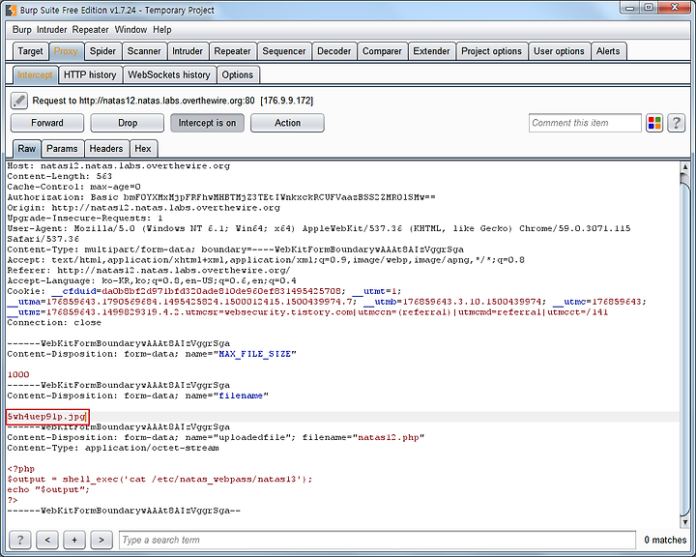This screenshot has height=557, width=696.
Task: Click the Burp Suite title bar icon
Action: 11,10
